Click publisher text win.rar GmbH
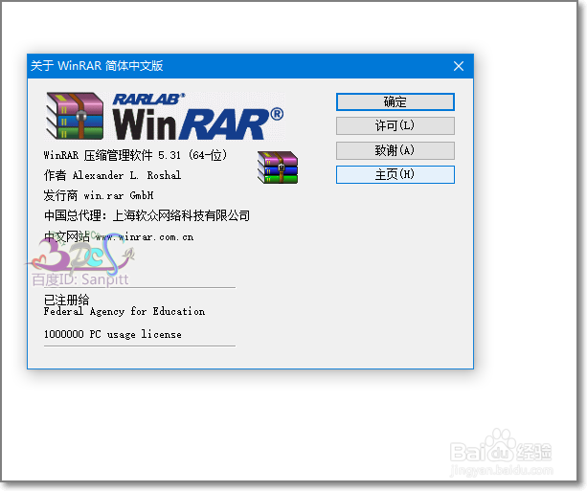The image size is (587, 491). coord(119,195)
